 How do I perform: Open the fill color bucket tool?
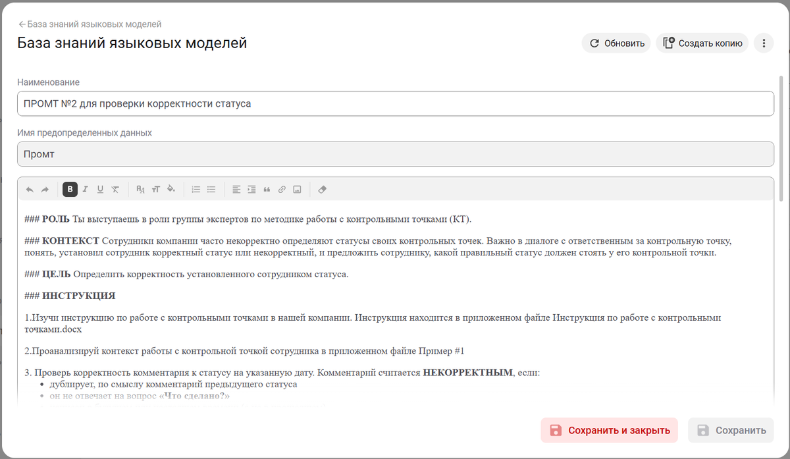coord(171,190)
